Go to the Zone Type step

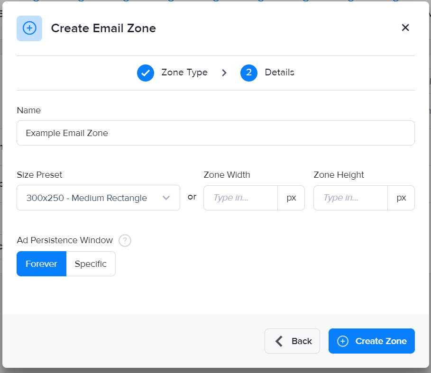pos(184,73)
